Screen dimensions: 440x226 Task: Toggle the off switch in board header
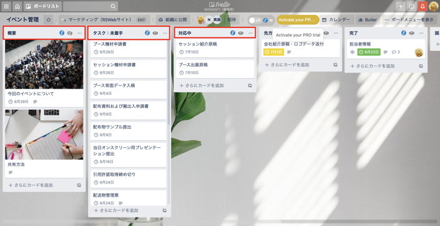point(255,20)
